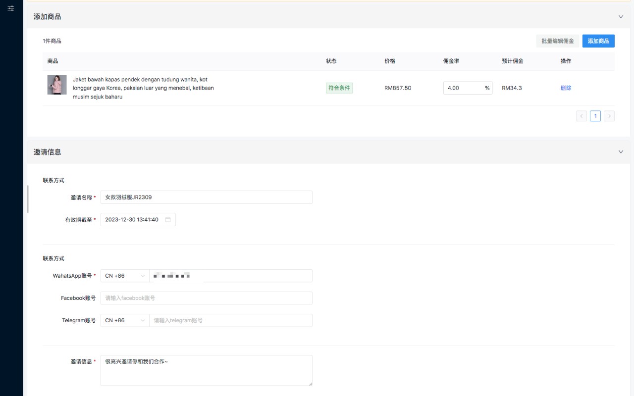Click the 预计佣金 column header
634x396 pixels.
tap(513, 61)
